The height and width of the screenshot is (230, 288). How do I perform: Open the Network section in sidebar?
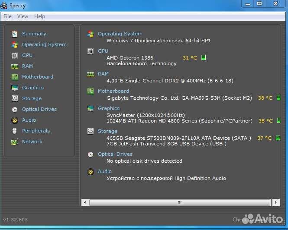click(32, 142)
